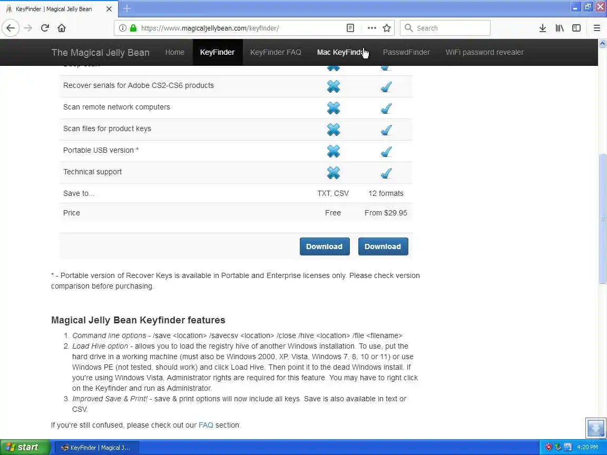This screenshot has width=607, height=455.
Task: Click the green secure padlock icon
Action: coord(133,28)
